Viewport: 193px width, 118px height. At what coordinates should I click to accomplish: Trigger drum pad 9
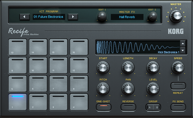point(17,65)
